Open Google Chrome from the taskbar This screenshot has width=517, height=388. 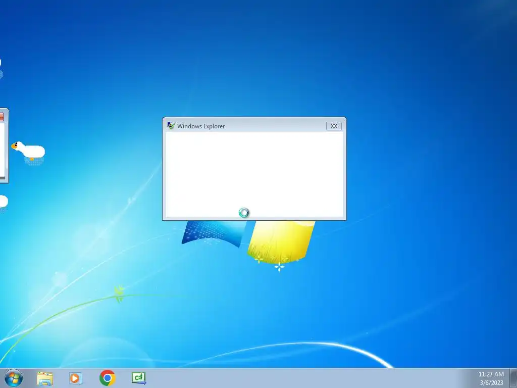107,378
